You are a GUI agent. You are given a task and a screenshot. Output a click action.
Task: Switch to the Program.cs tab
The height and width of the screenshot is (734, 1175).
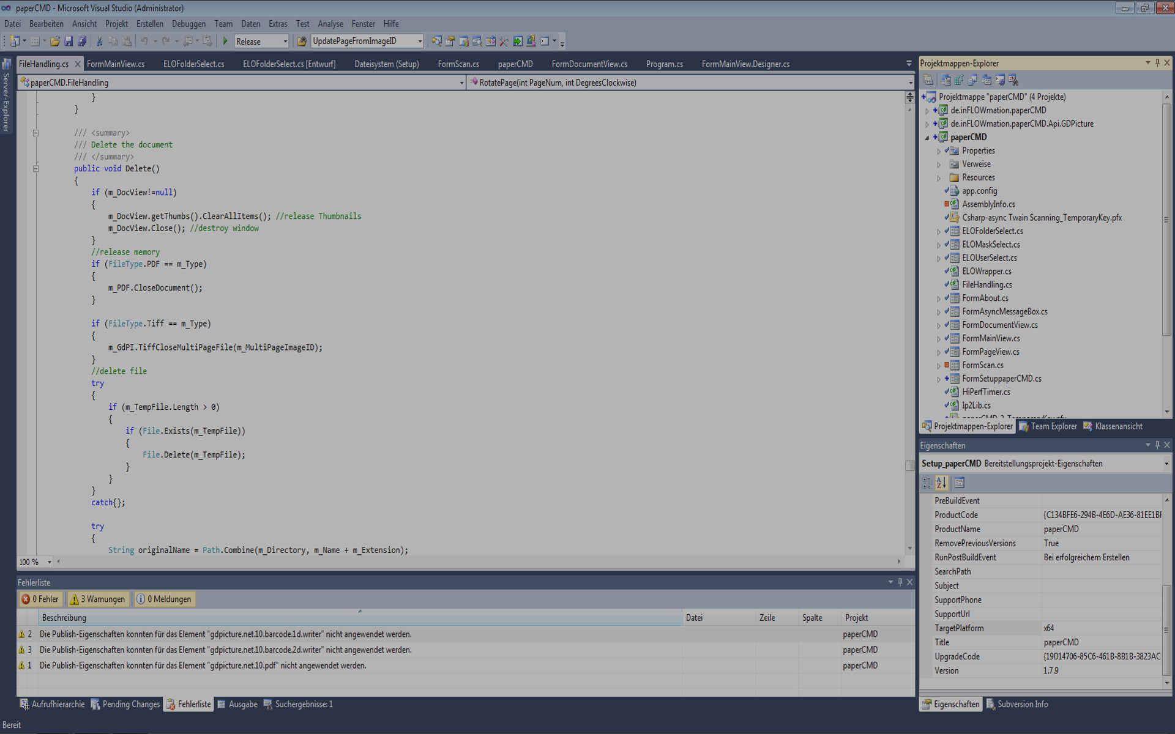point(665,64)
